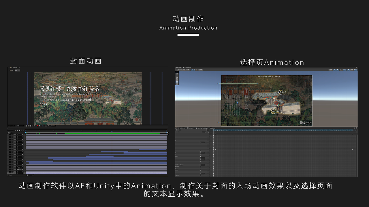The width and height of the screenshot is (369, 207).
Task: Click the current time indicator on AE timeline
Action: [112, 131]
